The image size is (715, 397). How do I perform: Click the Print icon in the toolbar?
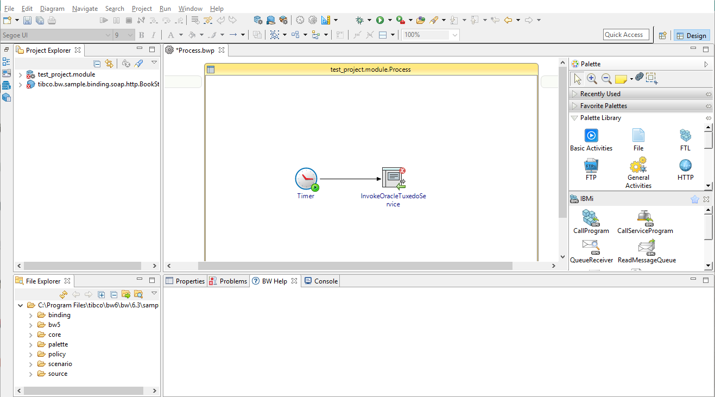[52, 21]
